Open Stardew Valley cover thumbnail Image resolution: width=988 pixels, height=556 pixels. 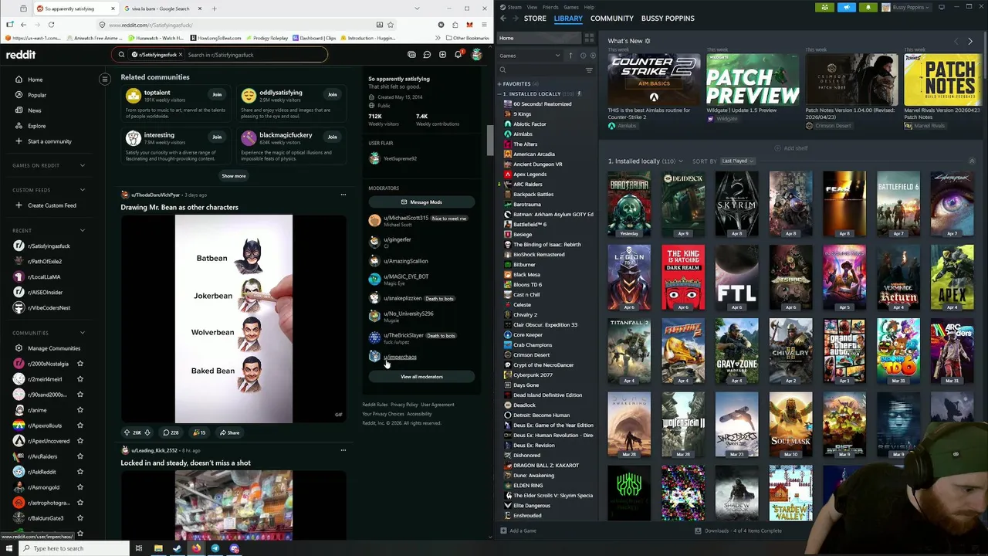[x=790, y=493]
